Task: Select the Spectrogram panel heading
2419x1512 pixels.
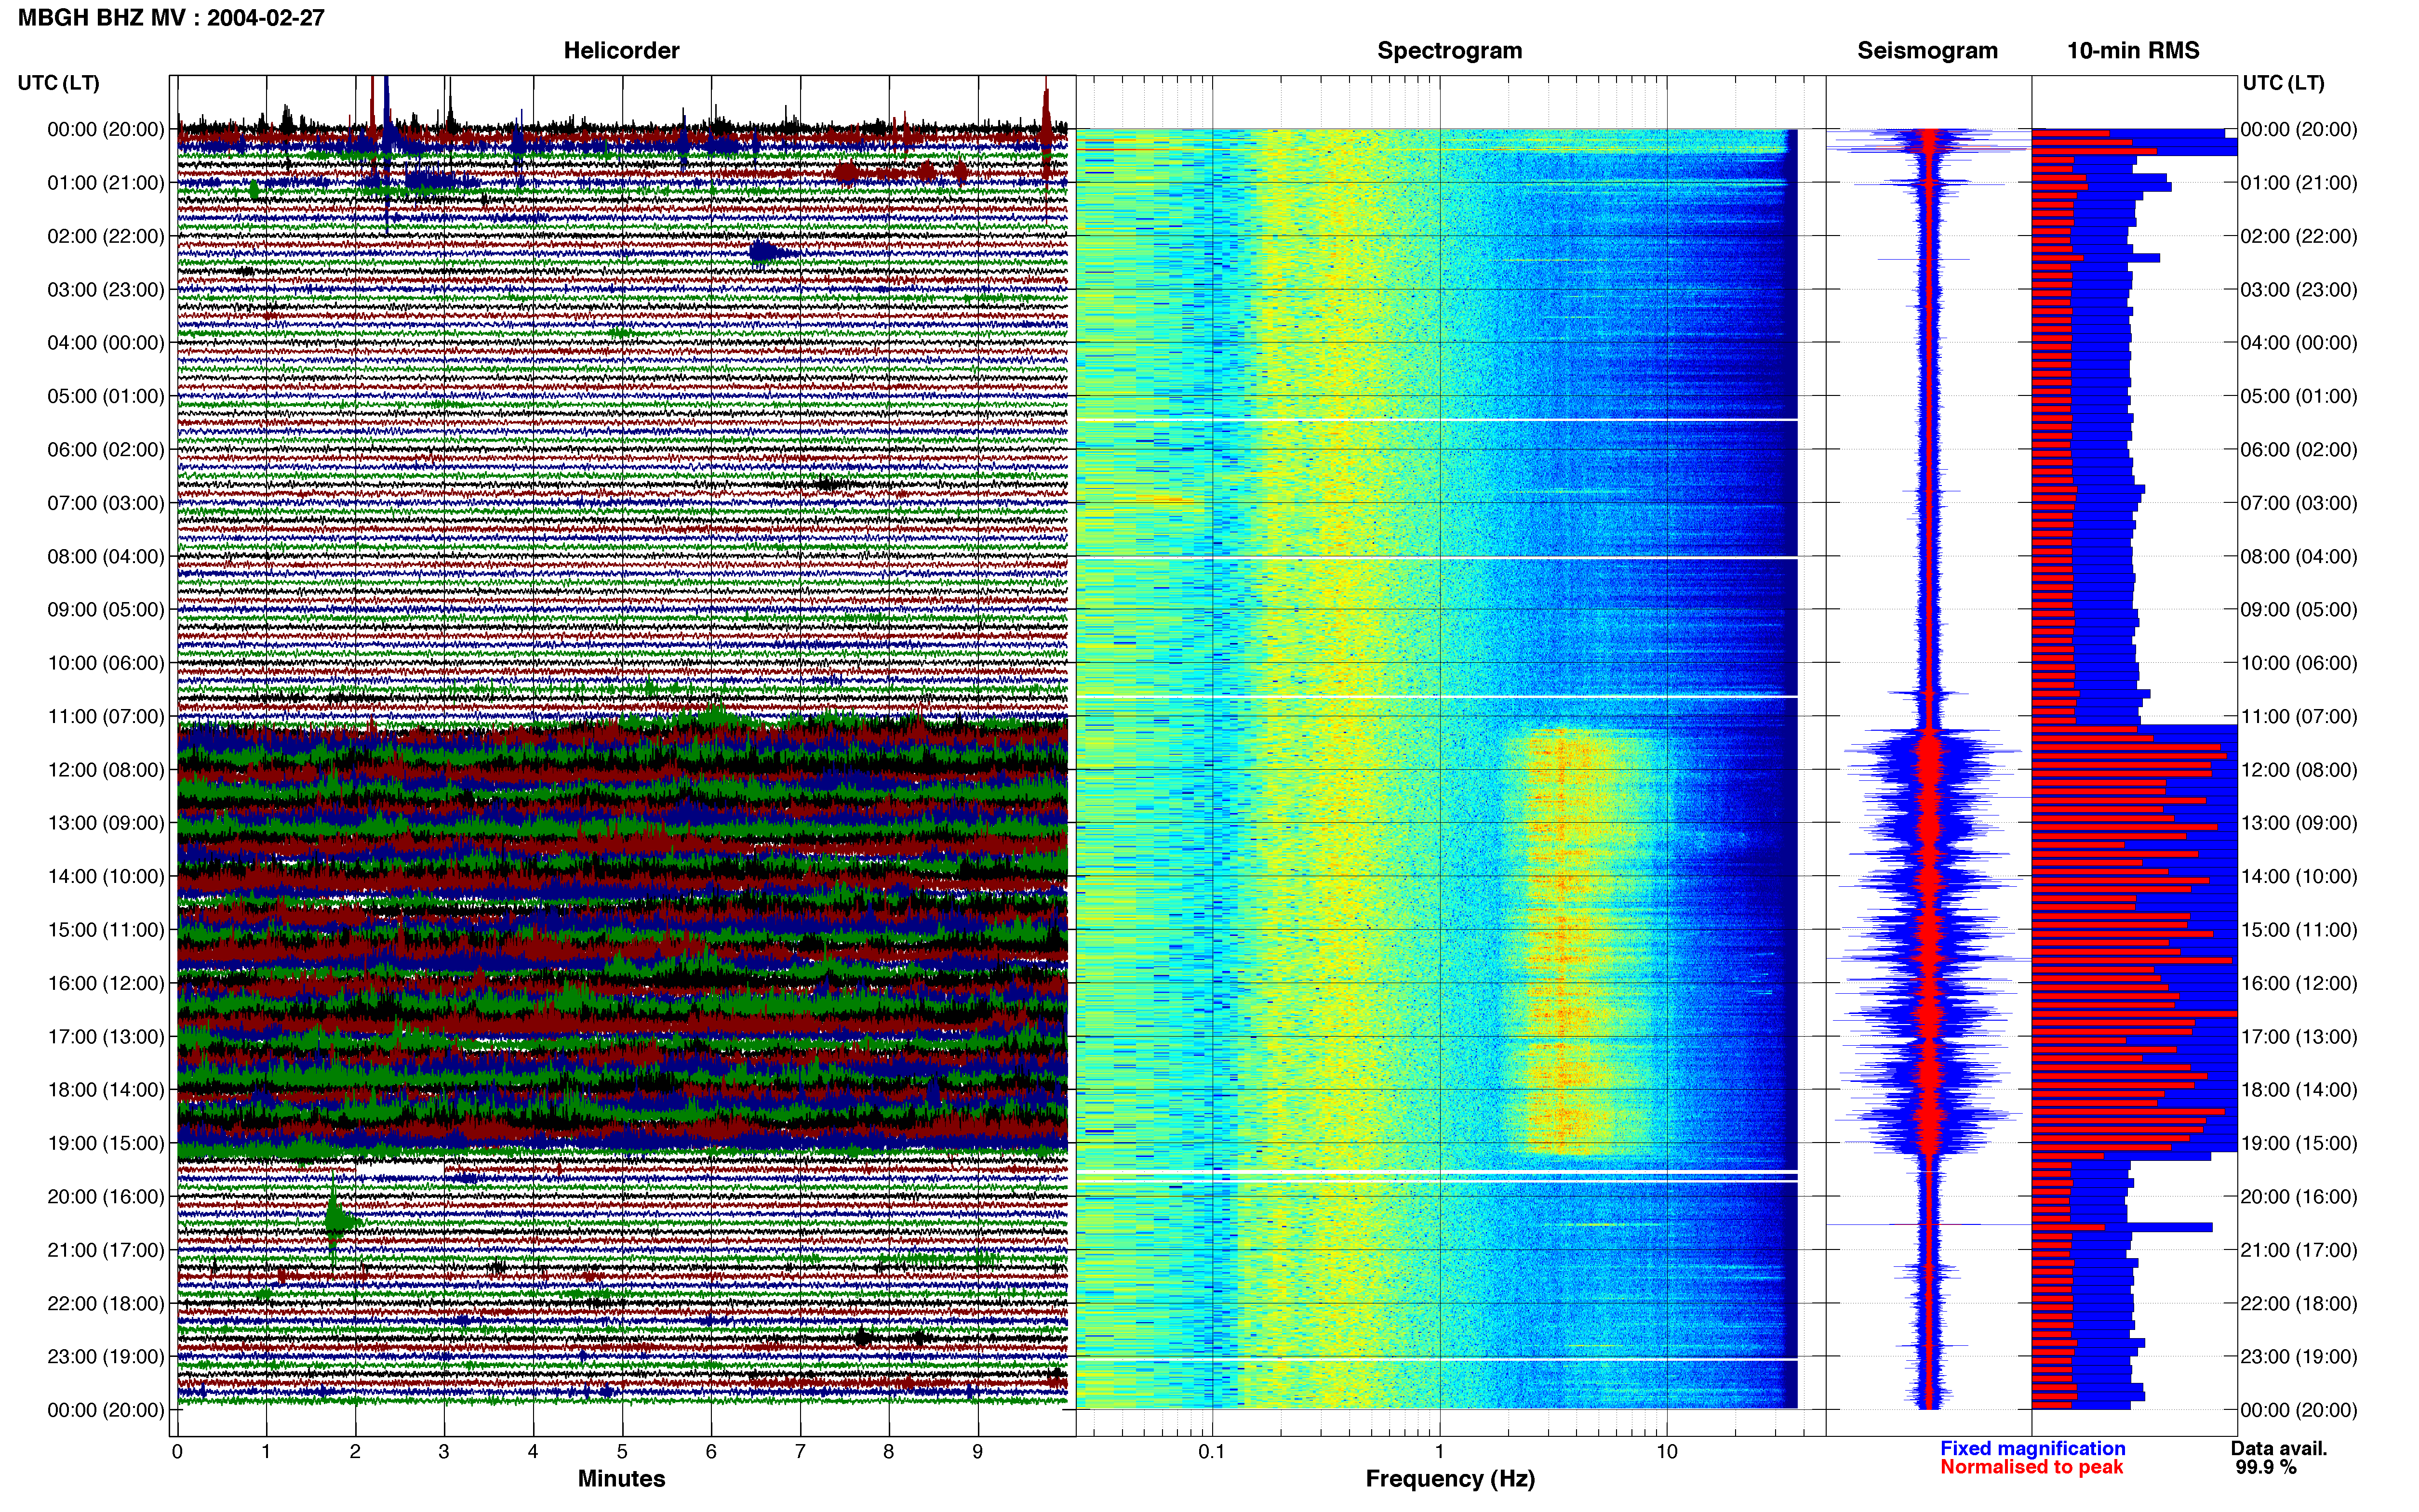Action: click(1450, 50)
